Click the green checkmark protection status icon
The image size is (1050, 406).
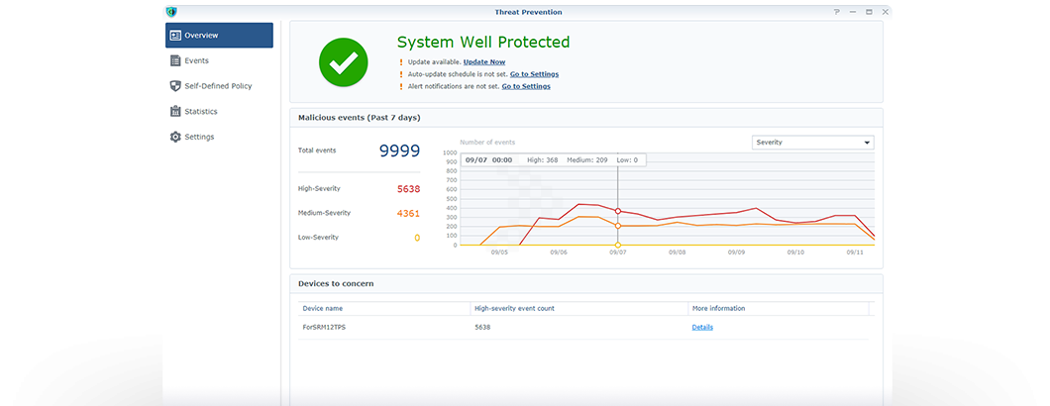[x=343, y=62]
